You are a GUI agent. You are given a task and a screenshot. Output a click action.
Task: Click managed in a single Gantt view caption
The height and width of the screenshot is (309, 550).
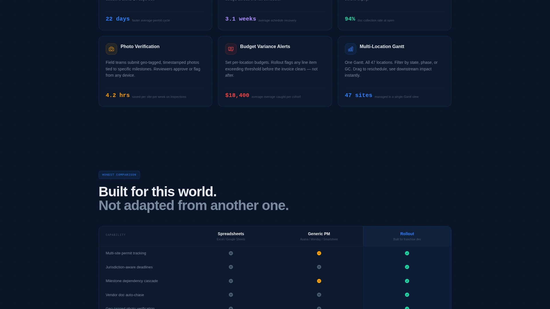tap(396, 97)
